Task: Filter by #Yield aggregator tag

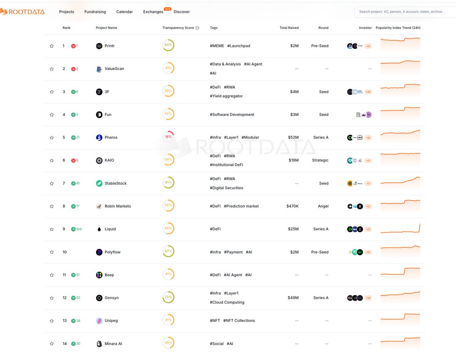Action: [x=226, y=96]
